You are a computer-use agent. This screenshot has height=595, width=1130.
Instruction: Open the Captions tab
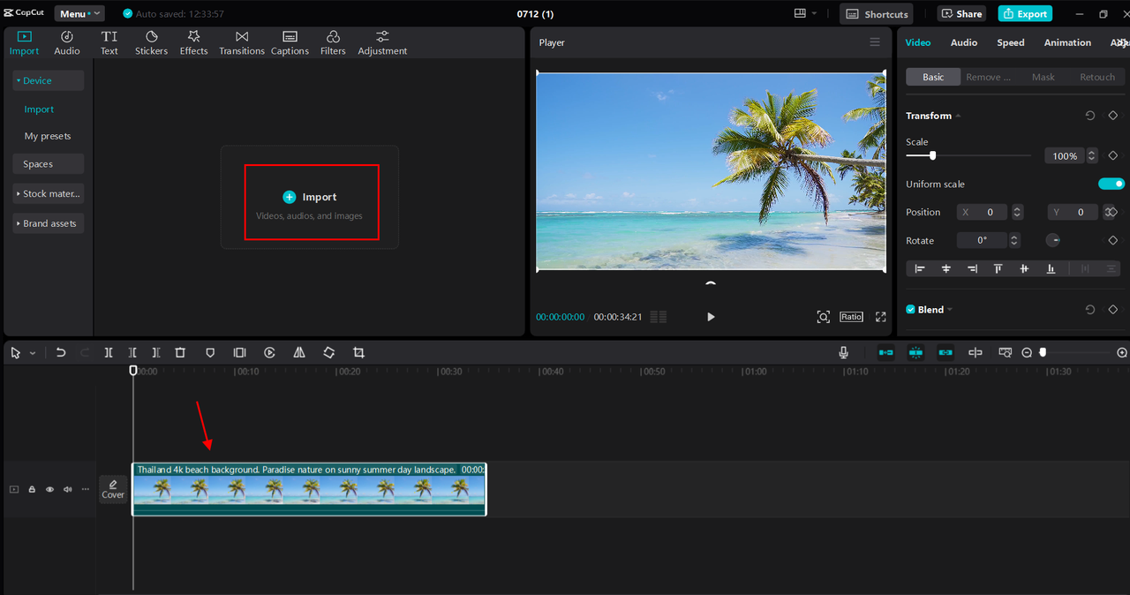click(290, 42)
